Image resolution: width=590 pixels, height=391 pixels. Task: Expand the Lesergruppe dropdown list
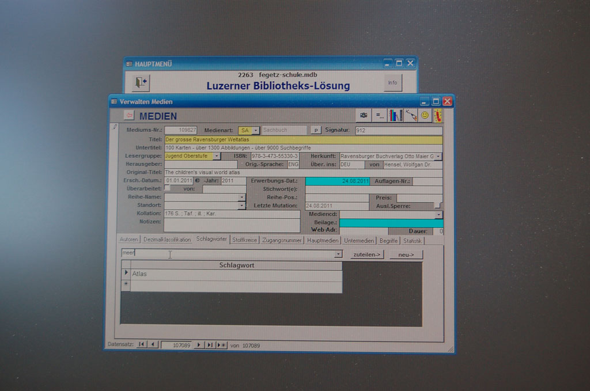click(x=217, y=156)
